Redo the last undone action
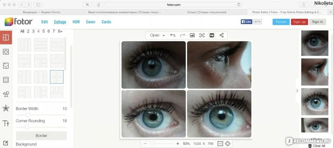 point(183,35)
